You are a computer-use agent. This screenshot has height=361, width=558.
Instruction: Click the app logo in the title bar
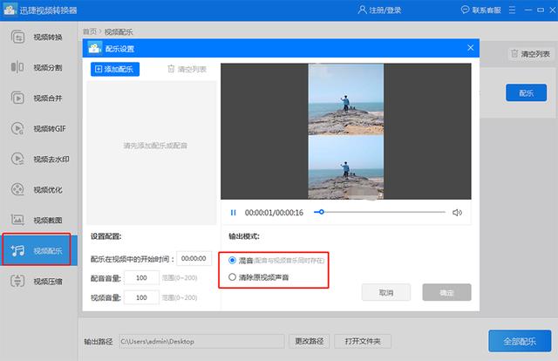pyautogui.click(x=10, y=10)
